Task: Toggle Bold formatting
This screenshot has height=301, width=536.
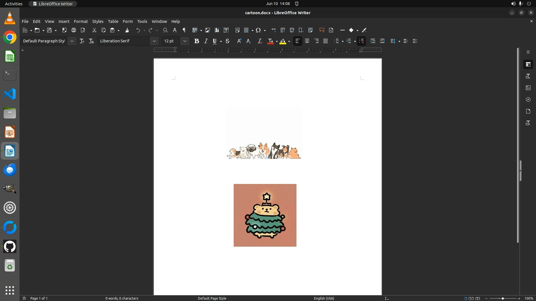Action: (197, 41)
